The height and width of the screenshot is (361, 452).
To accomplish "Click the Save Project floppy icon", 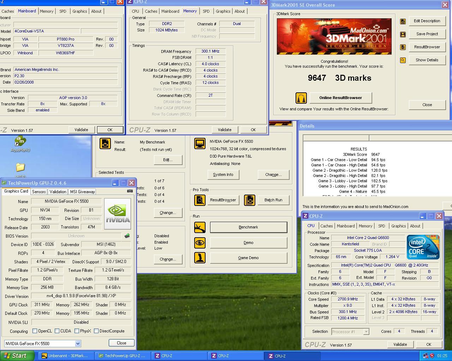I will 403,34.
